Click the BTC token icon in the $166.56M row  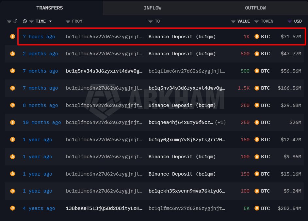click(257, 88)
